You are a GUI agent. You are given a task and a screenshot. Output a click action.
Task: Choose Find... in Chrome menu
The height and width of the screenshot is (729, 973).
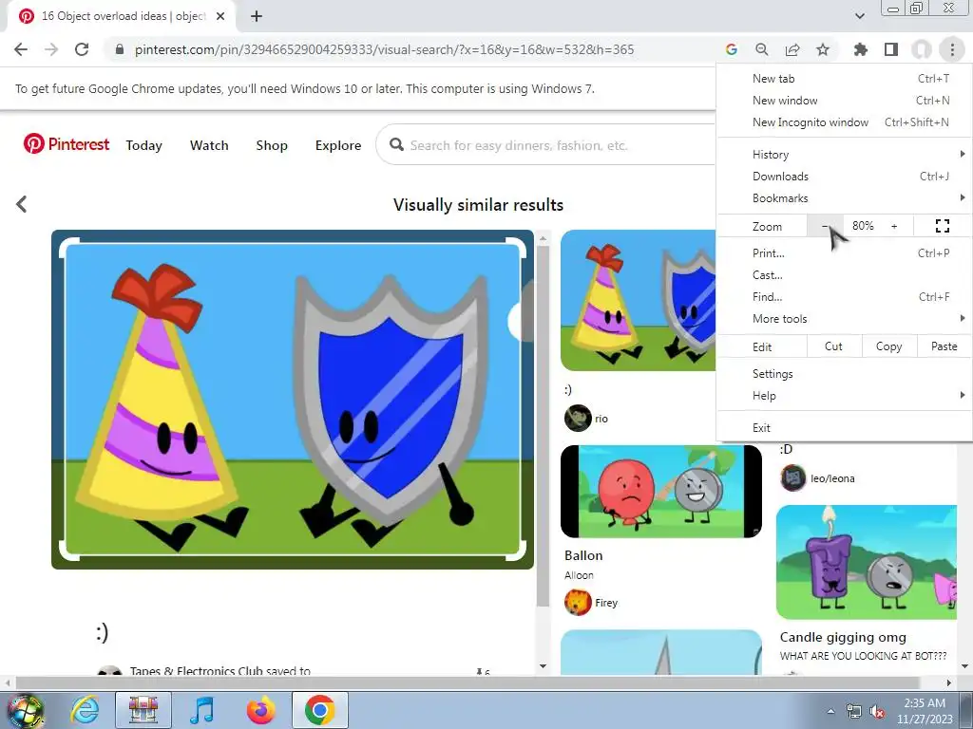[x=844, y=297]
